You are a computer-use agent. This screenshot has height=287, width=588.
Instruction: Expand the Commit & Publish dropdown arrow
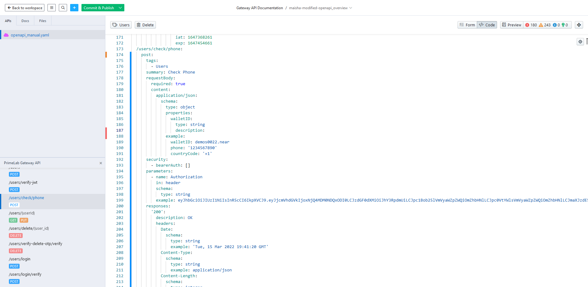click(x=120, y=8)
